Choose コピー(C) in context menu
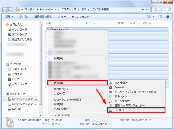 tap(78, 94)
